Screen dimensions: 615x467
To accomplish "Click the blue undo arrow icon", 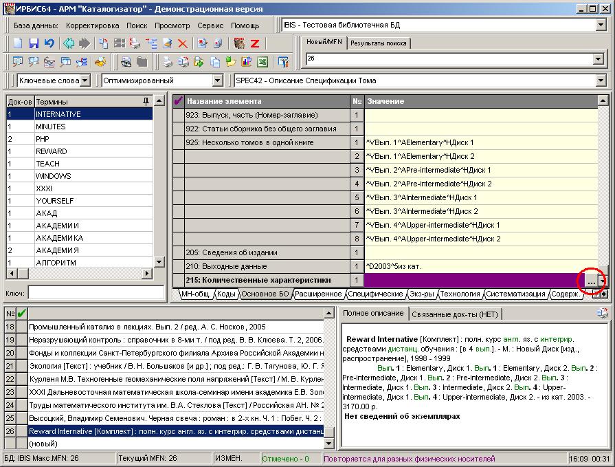I will point(49,43).
